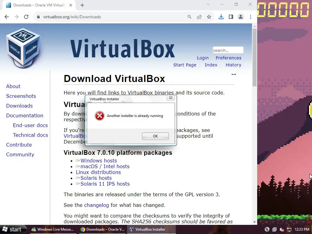Click the 12:23 PM clock
The height and width of the screenshot is (234, 312).
pyautogui.click(x=302, y=229)
